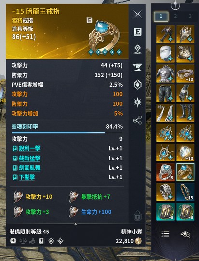Open the 劍氣亂舞 skill link

pyautogui.click(x=29, y=168)
